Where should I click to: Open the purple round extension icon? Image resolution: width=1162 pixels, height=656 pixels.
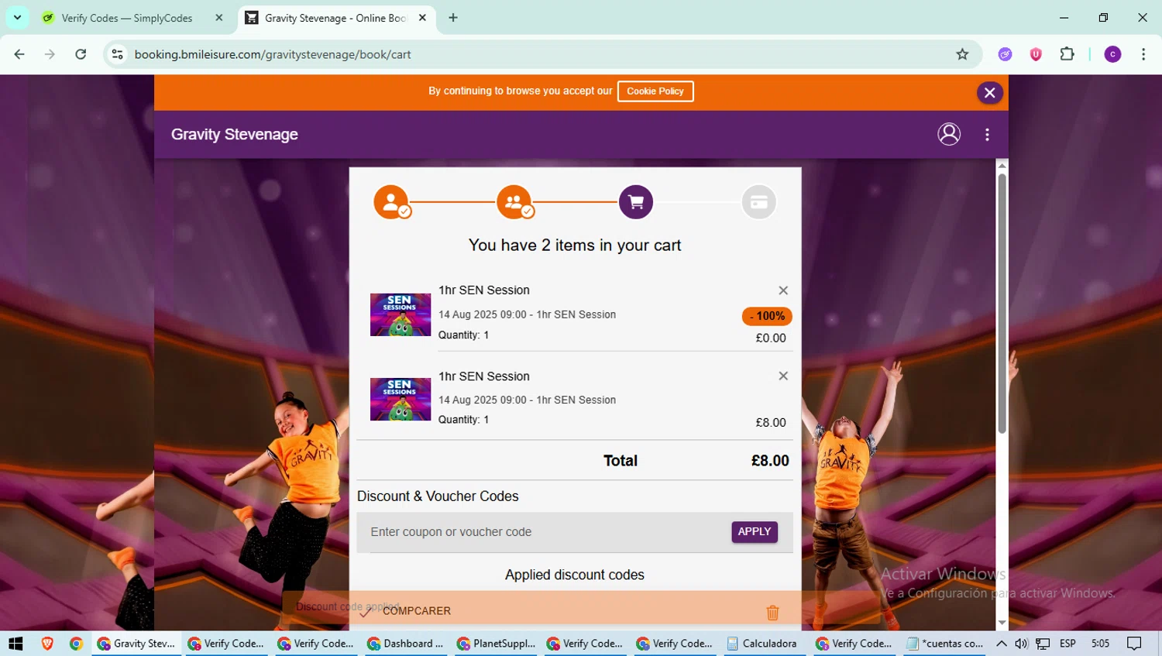[1005, 54]
